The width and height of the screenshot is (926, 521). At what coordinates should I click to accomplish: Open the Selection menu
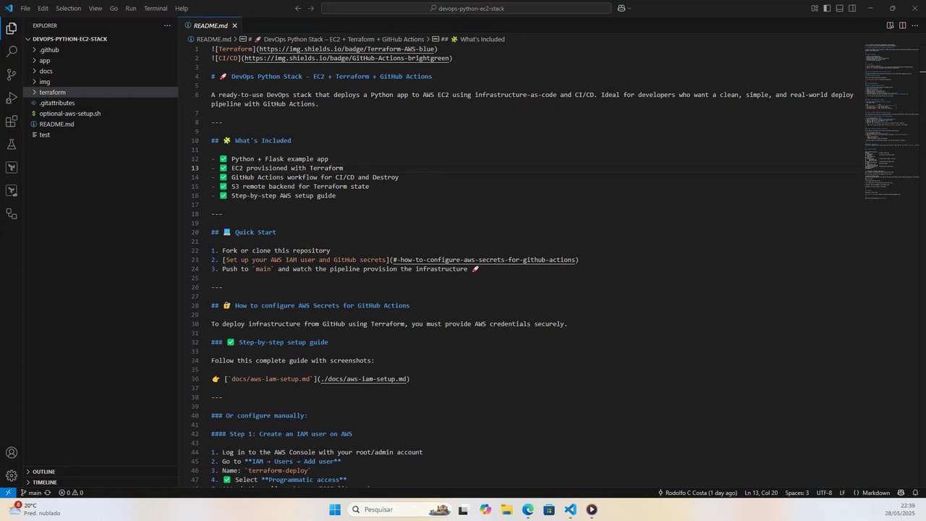(x=69, y=9)
